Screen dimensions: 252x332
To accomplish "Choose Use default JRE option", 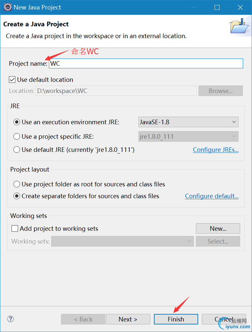I will click(x=17, y=150).
